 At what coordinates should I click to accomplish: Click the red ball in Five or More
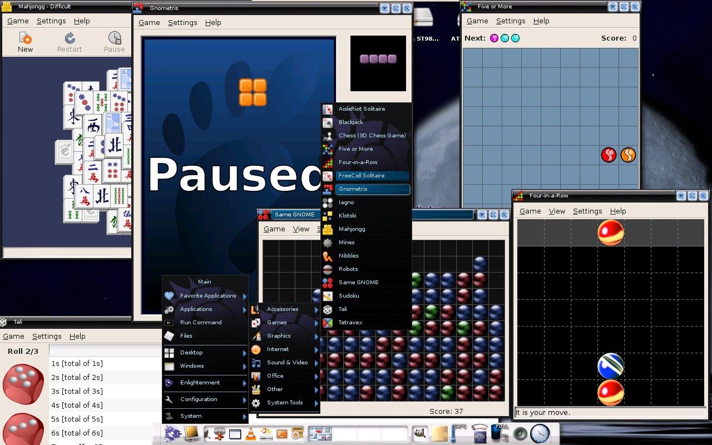pos(609,155)
